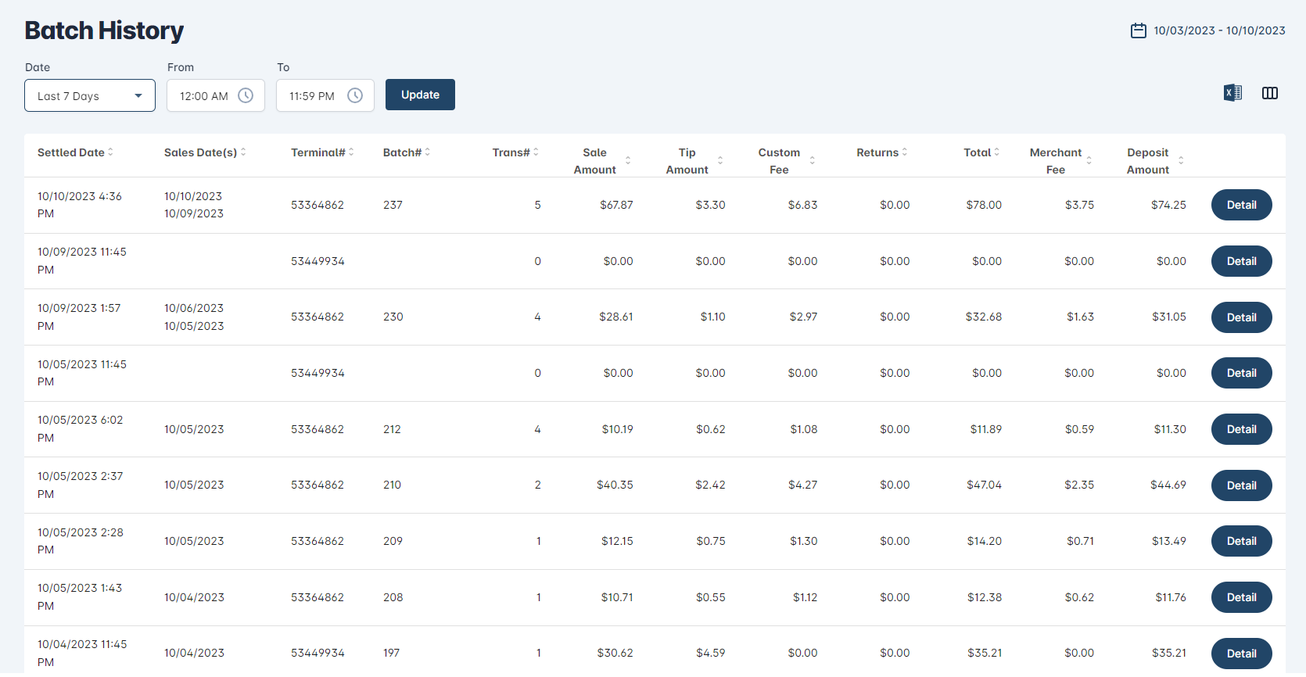Open the column chooser icon
This screenshot has height=677, width=1306.
(x=1270, y=93)
